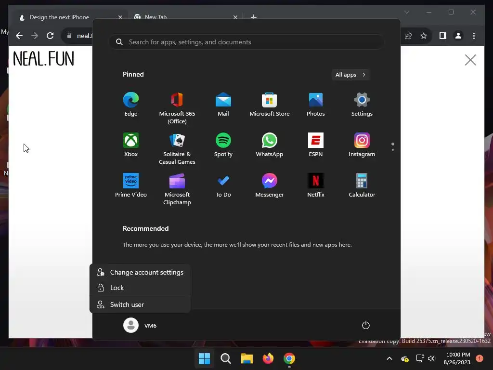
Task: Open the Netflix app
Action: tap(316, 185)
